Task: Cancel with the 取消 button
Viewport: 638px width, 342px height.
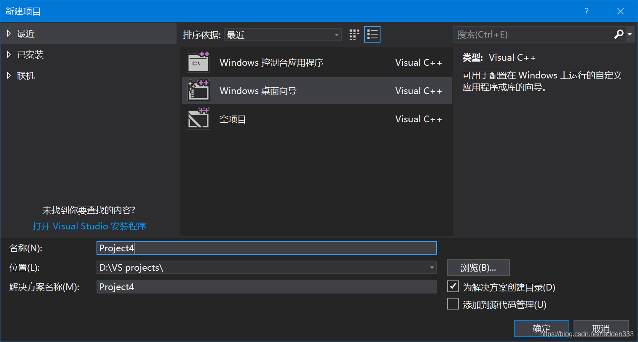Action: [x=601, y=329]
